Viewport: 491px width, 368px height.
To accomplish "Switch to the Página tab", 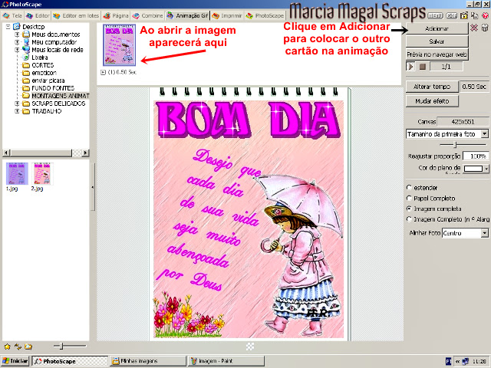I will point(116,15).
